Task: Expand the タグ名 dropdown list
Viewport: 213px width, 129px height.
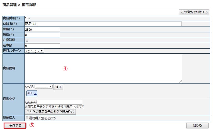Action: coord(43,87)
